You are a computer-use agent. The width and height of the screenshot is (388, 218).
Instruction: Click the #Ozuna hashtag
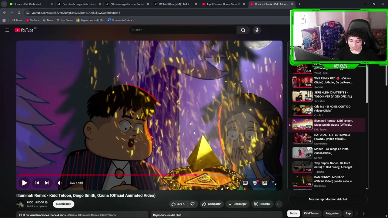click(x=72, y=215)
